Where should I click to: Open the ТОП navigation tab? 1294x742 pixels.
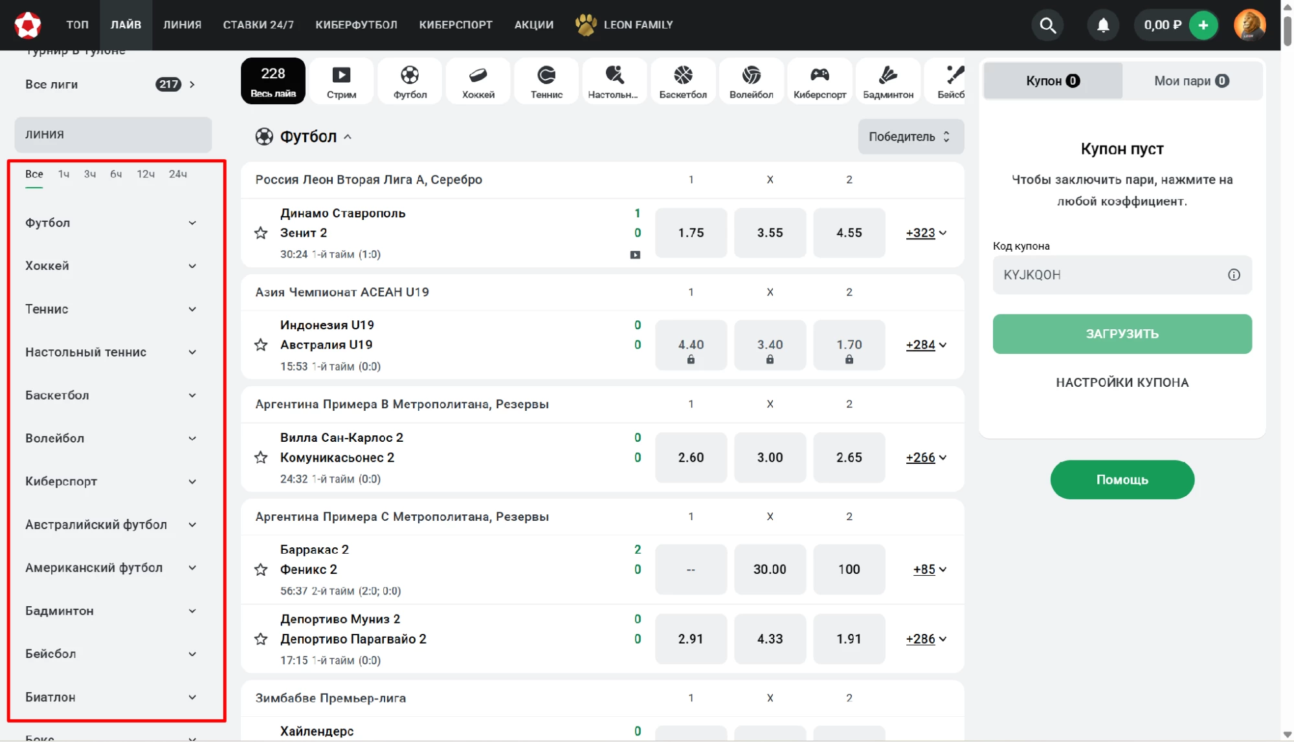click(x=77, y=25)
